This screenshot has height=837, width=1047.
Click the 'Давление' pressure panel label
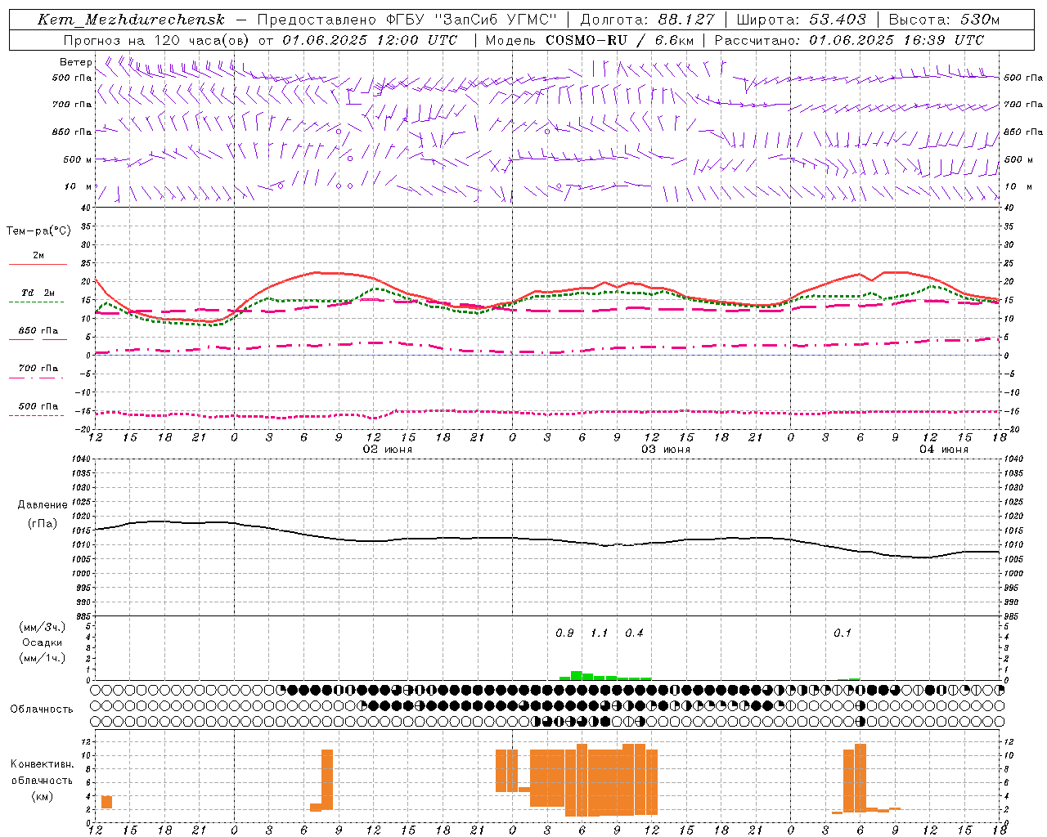tap(43, 505)
